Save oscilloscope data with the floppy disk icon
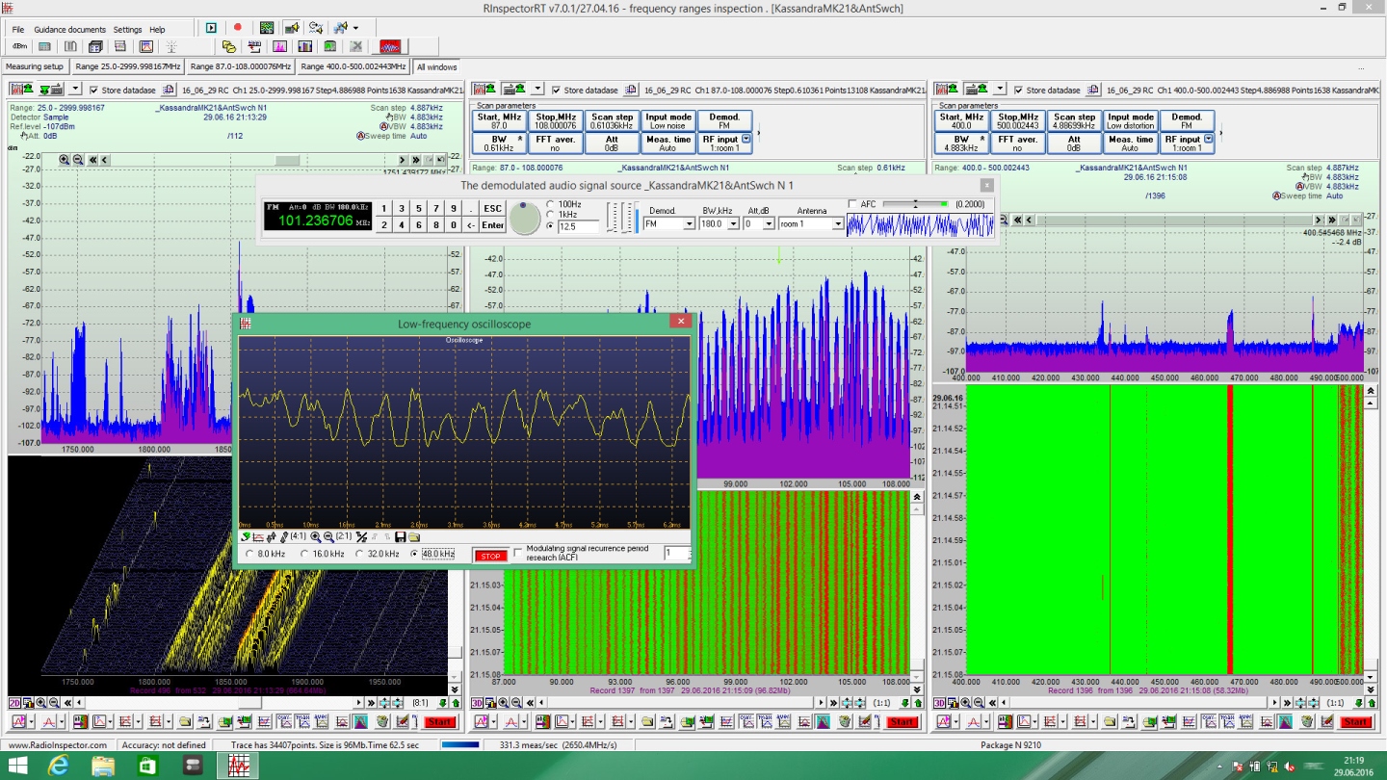 point(400,536)
